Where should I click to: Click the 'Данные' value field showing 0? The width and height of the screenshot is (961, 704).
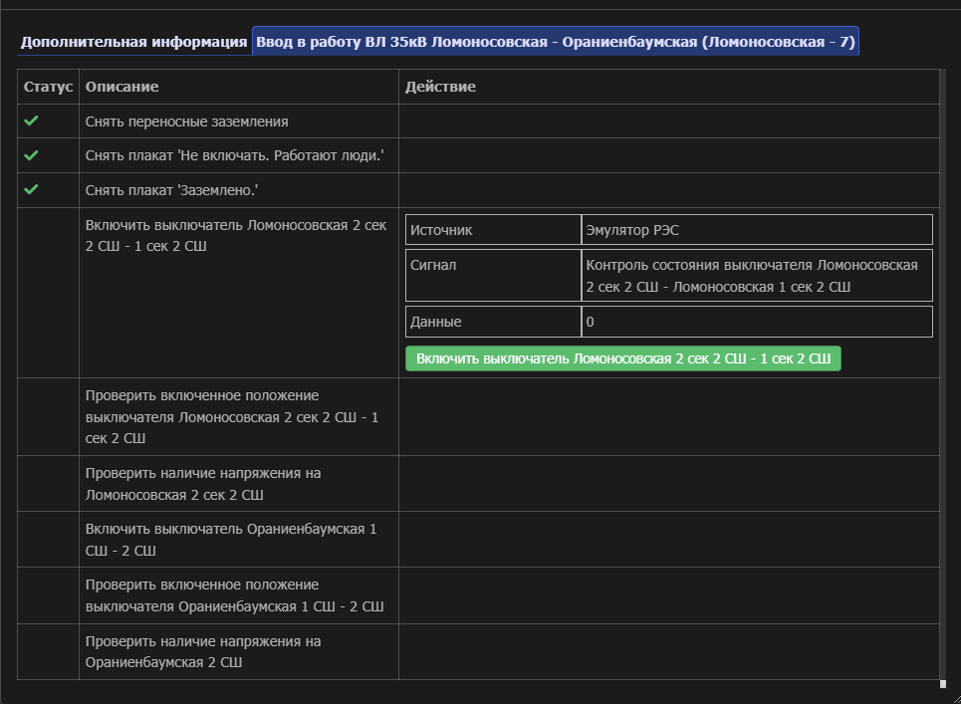591,322
